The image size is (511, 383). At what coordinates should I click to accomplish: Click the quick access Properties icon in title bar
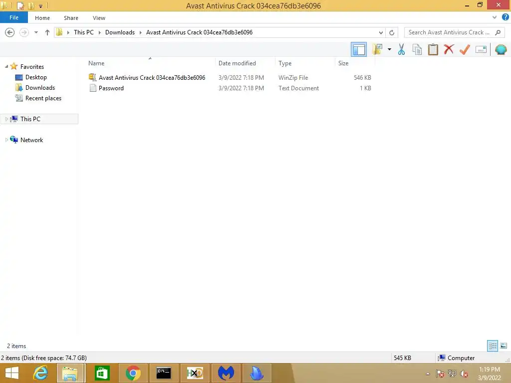tap(20, 6)
